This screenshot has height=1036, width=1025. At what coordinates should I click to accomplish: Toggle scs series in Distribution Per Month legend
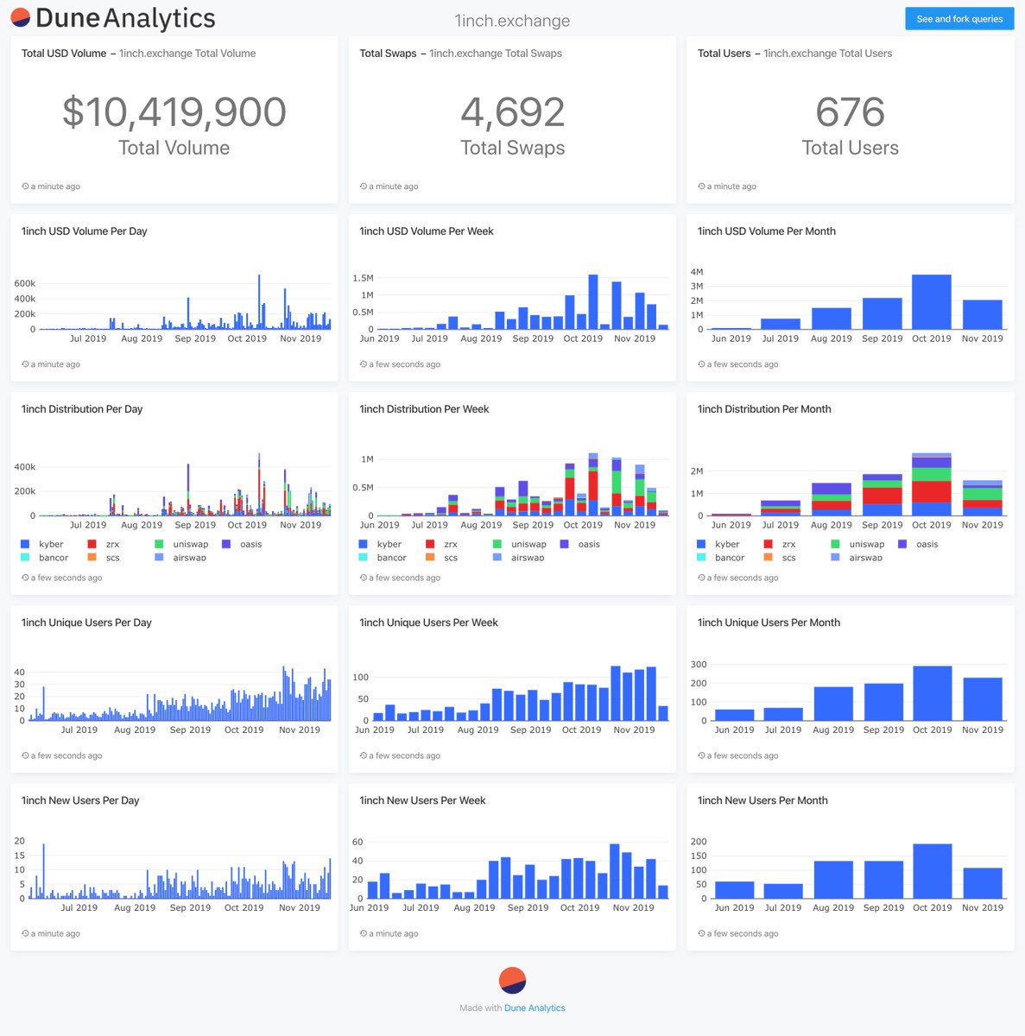pos(780,558)
